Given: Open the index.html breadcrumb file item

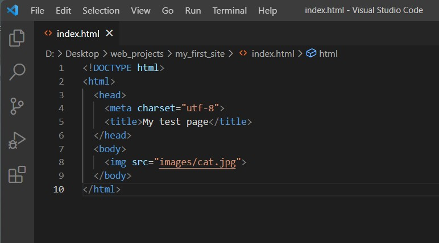Looking at the screenshot, I should pyautogui.click(x=273, y=53).
